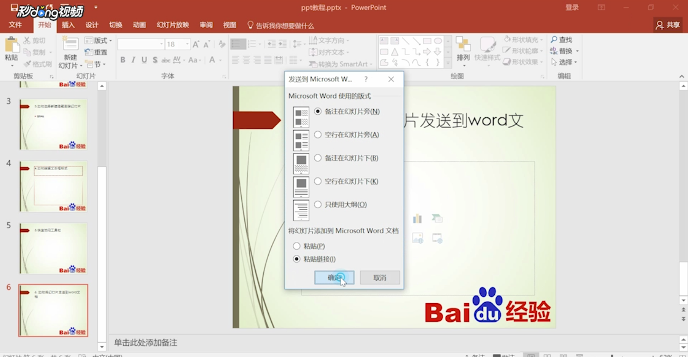Close the 发送到 Microsoft Word dialog
This screenshot has width=688, height=357.
point(391,79)
